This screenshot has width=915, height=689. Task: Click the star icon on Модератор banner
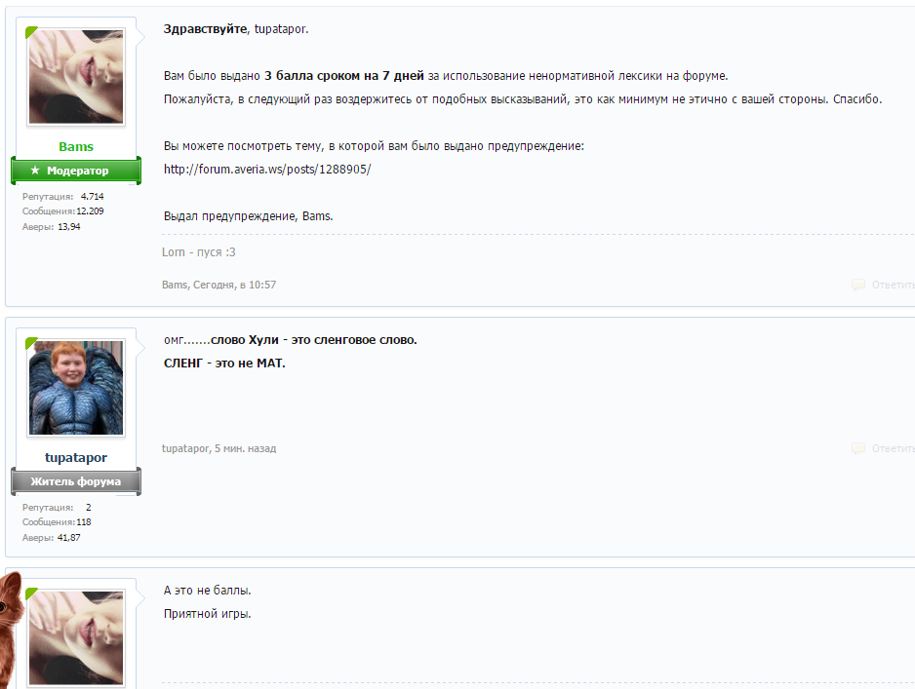(35, 171)
